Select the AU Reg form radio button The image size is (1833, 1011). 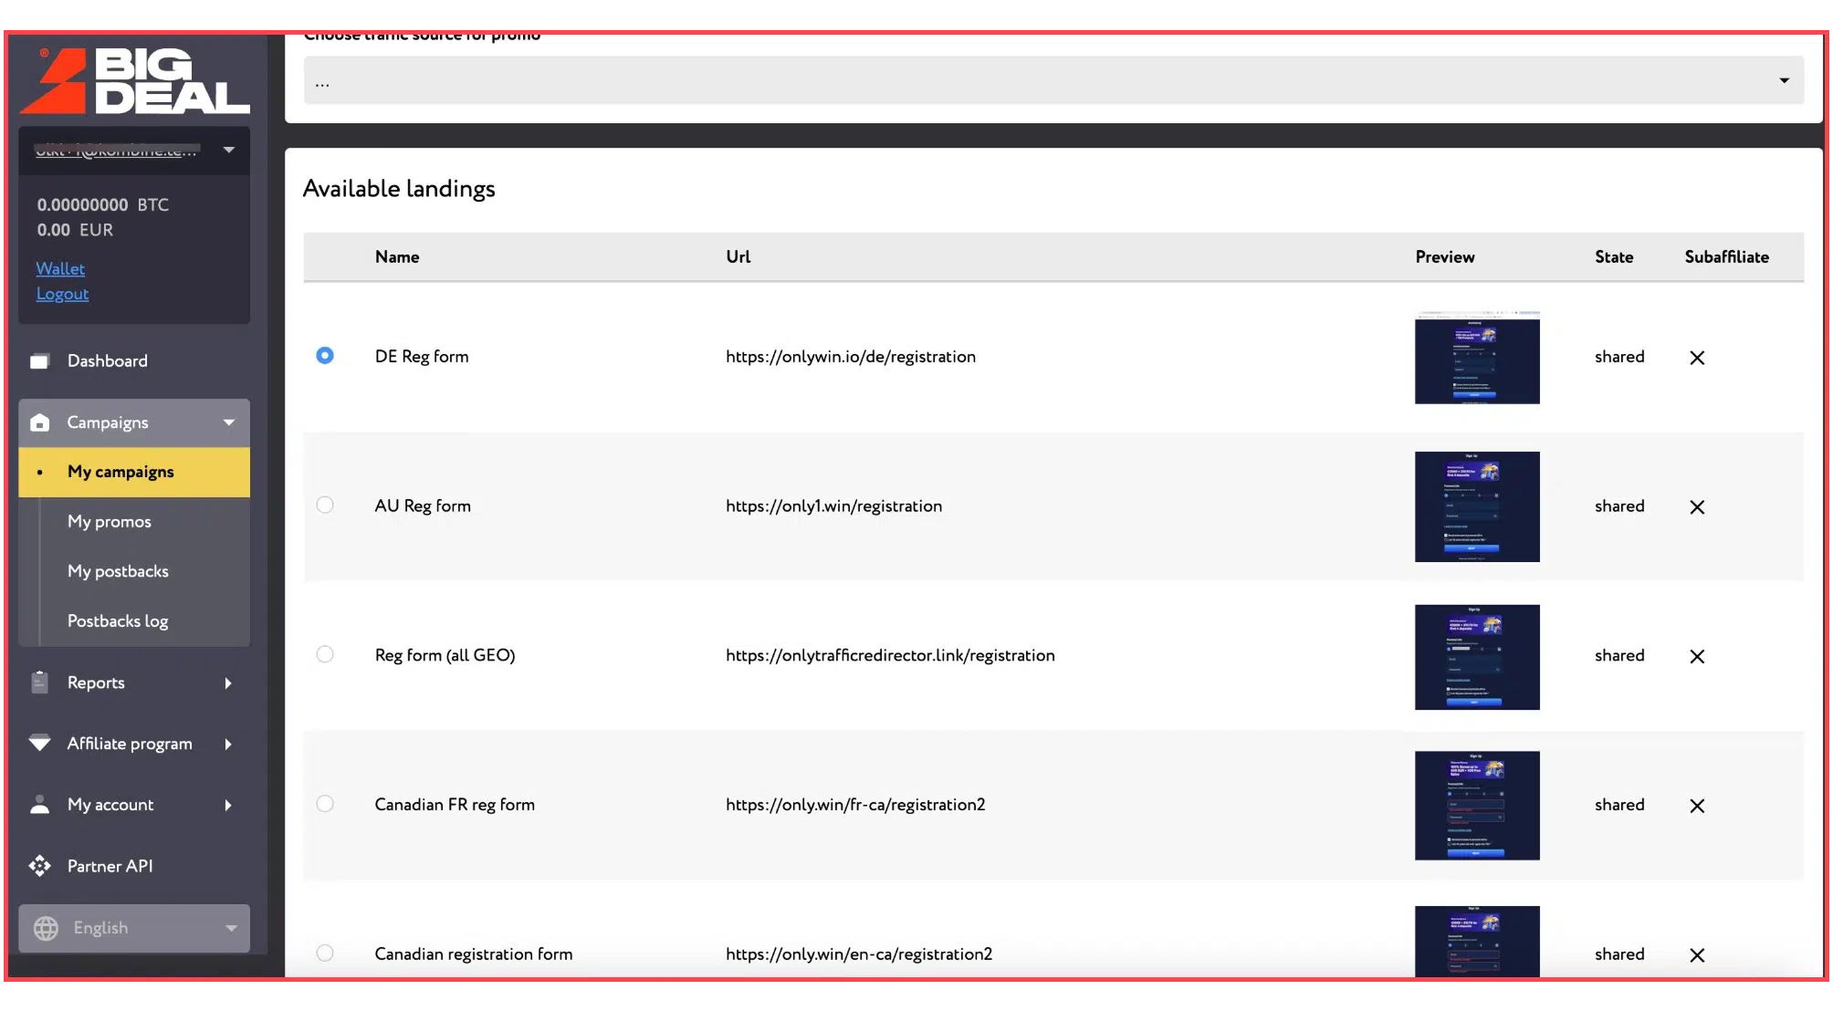point(325,505)
